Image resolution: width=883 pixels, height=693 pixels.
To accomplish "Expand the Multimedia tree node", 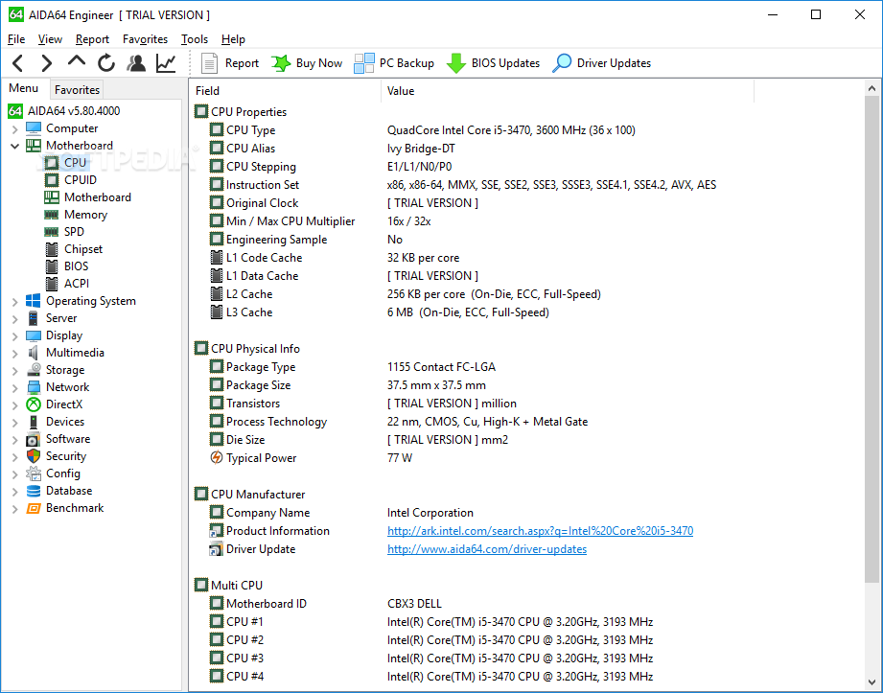I will (15, 354).
